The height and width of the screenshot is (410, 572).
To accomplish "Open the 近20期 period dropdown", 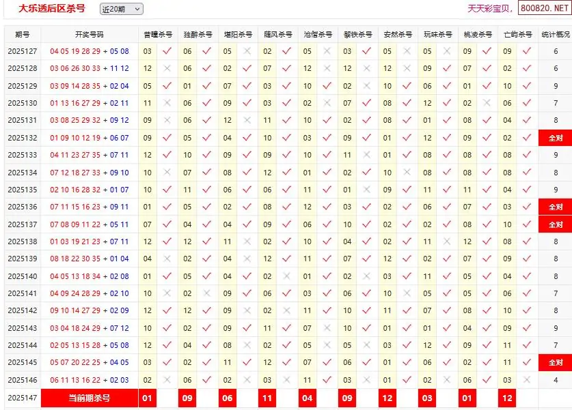I will coord(121,9).
